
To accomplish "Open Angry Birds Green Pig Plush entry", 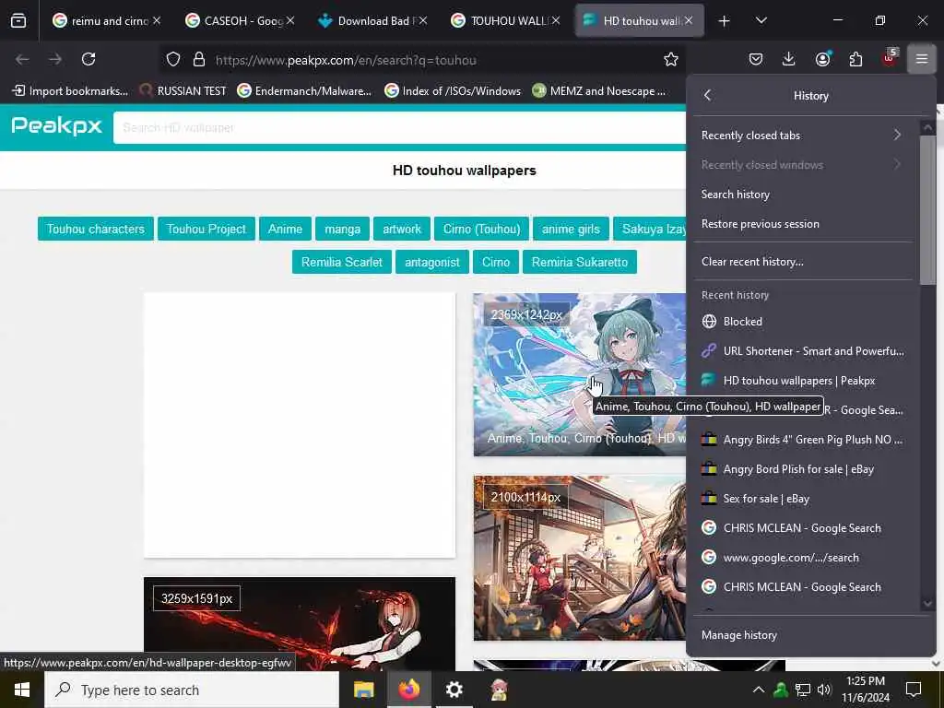I will tap(803, 439).
